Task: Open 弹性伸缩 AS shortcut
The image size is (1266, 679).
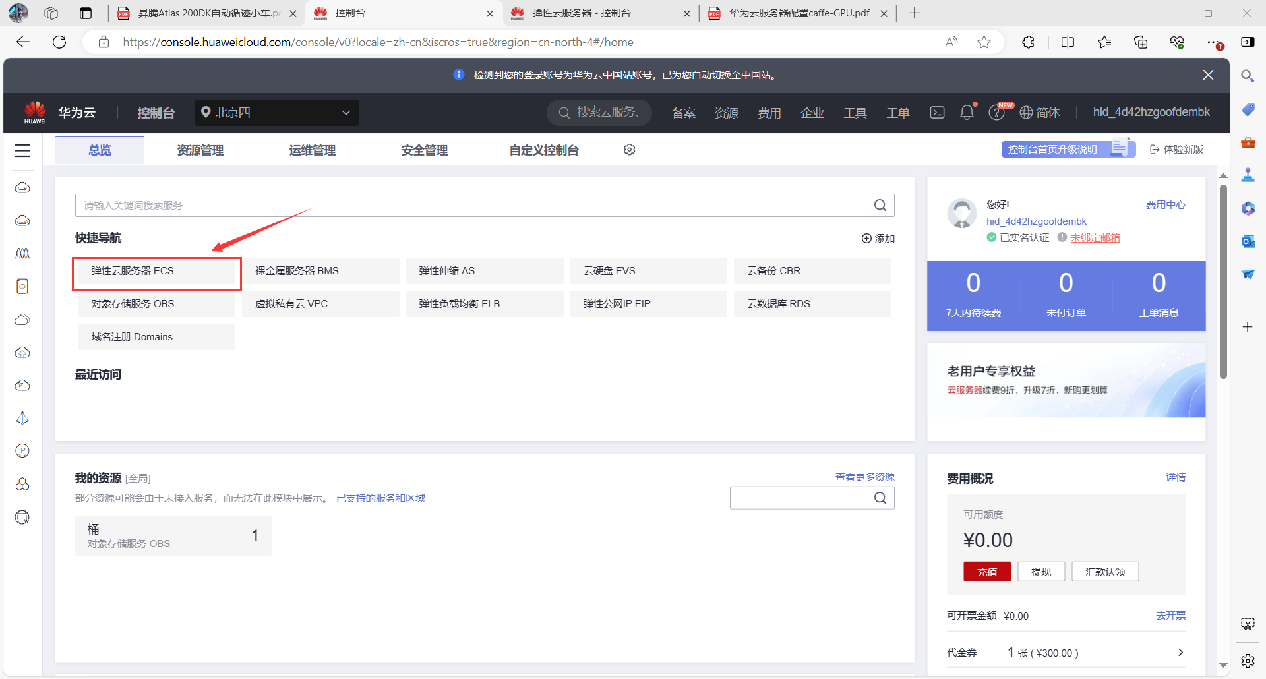Action: click(x=485, y=271)
